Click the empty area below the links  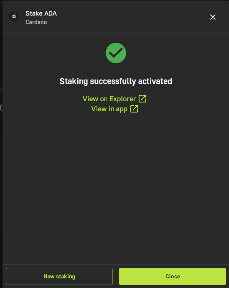point(116,184)
